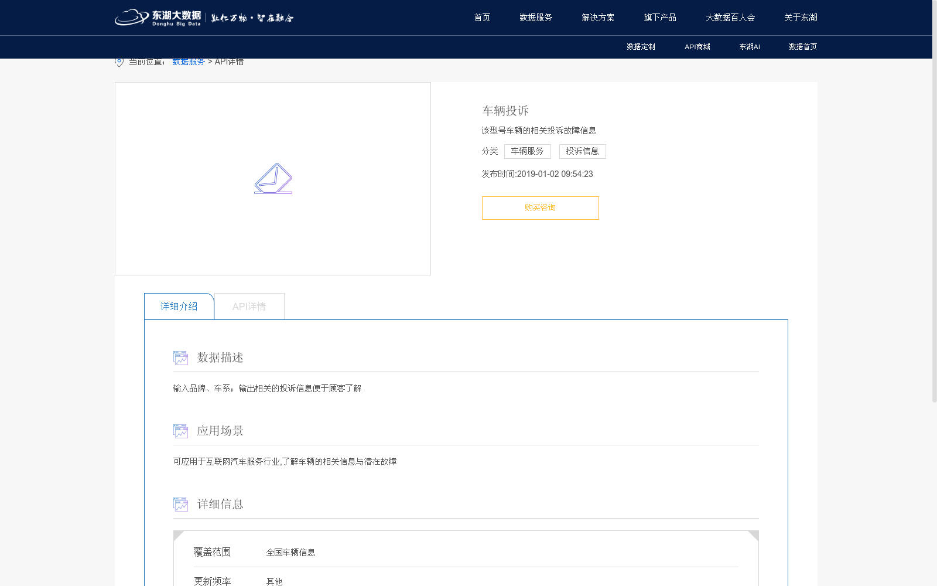Click the 应用场景 section icon
937x586 pixels.
click(x=180, y=431)
